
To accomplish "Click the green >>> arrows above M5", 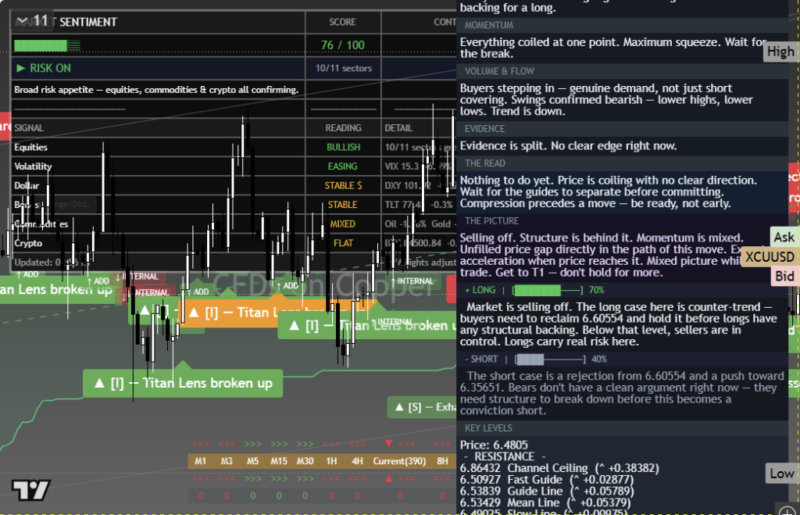I will pos(252,444).
